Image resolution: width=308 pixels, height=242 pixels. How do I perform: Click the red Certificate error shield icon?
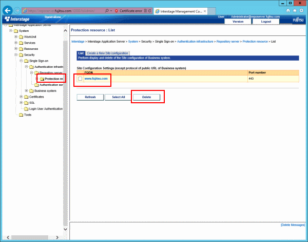[117, 11]
